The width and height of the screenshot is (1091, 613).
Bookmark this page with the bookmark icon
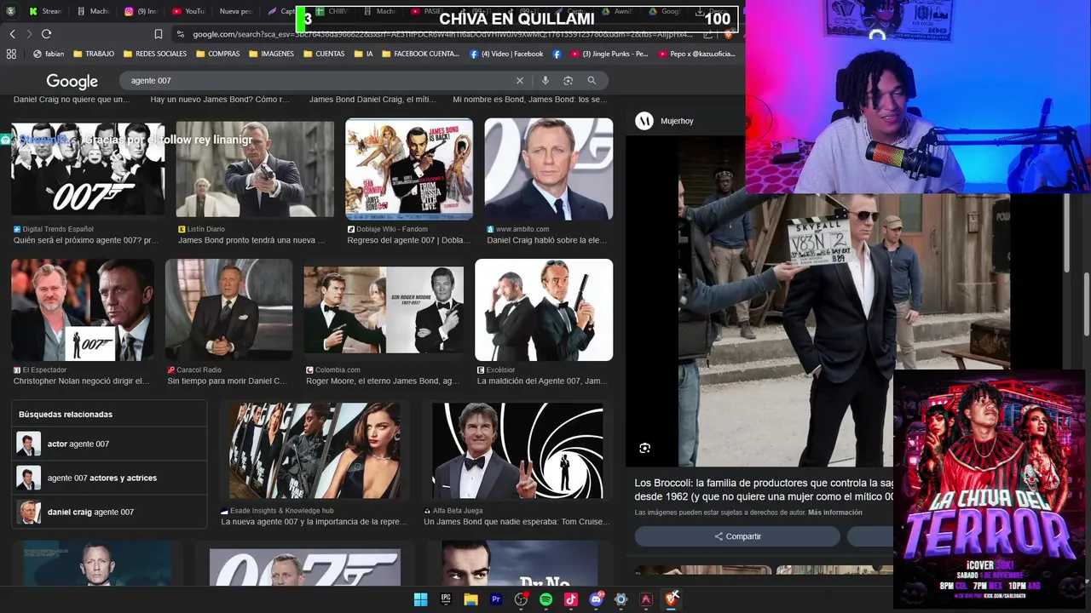point(158,34)
